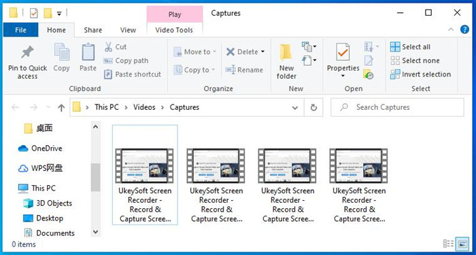The width and height of the screenshot is (476, 255).
Task: Click Captures in the address bar
Action: pos(184,107)
